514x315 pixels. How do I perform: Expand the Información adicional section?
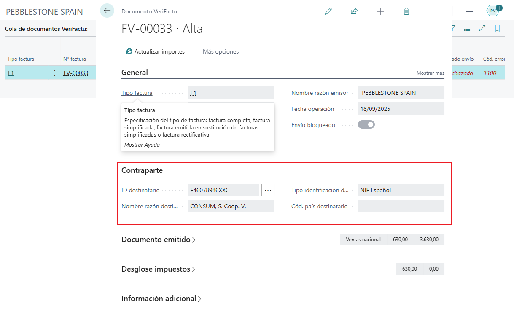pos(161,299)
